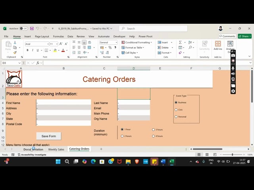The height and width of the screenshot is (190, 254).
Task: Click the Cut scissors icon
Action: pyautogui.click(x=15, y=42)
